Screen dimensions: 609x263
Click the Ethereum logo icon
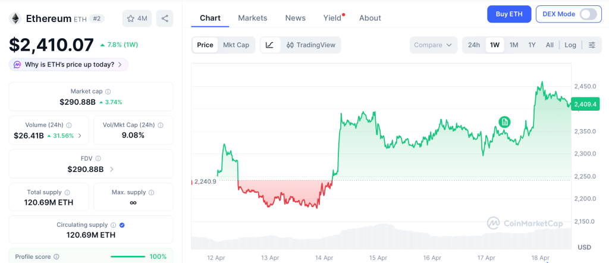(x=15, y=18)
